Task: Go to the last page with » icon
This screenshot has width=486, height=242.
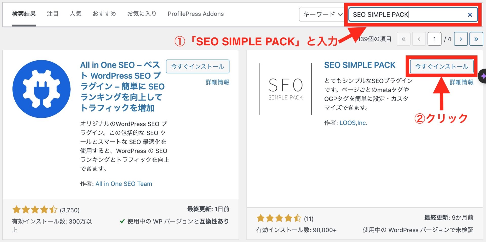Action: (476, 39)
